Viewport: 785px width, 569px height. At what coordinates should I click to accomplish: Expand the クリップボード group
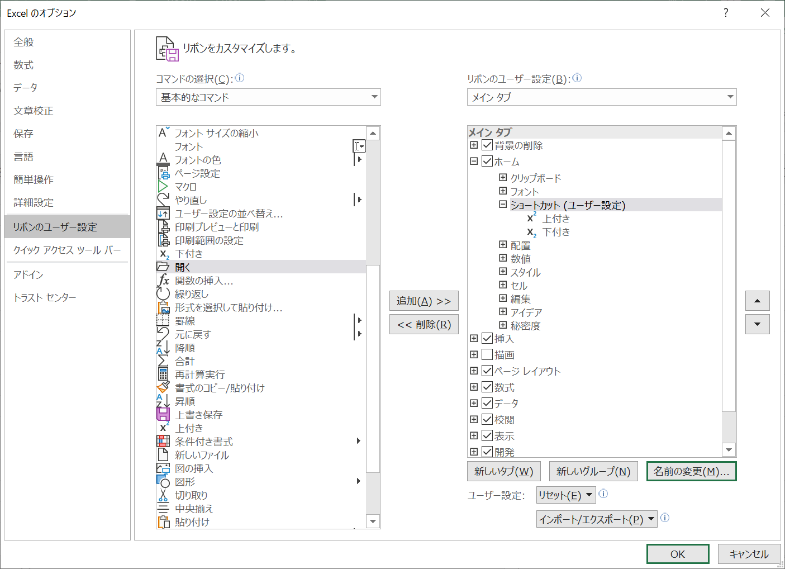[x=502, y=177]
